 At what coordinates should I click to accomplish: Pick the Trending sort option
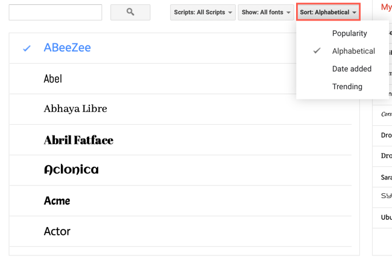[x=347, y=86]
